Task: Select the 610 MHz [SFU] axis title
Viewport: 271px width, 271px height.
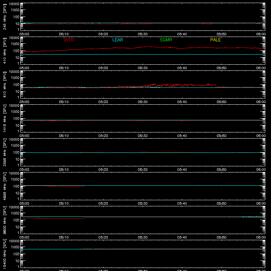Action: [x=5, y=84]
